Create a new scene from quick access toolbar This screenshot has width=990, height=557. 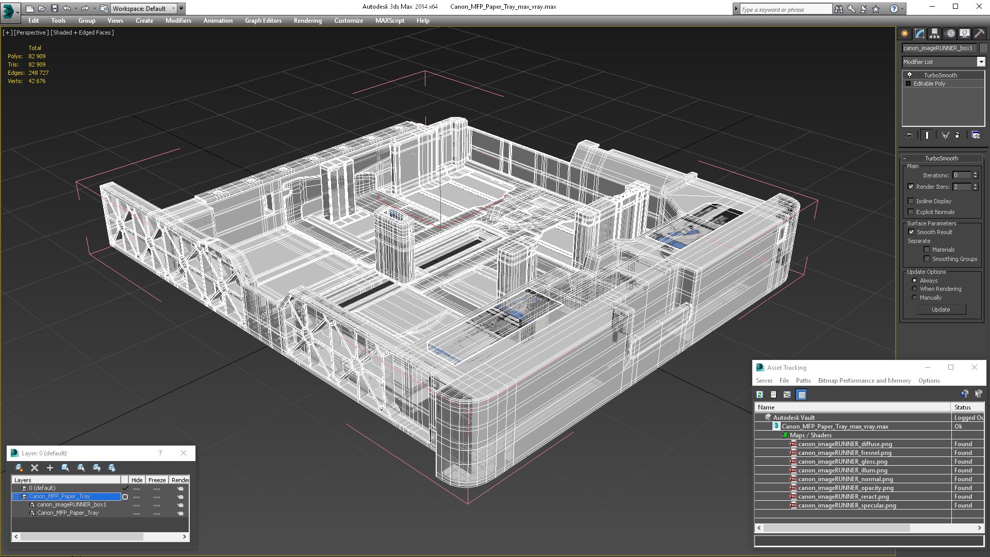[30, 8]
